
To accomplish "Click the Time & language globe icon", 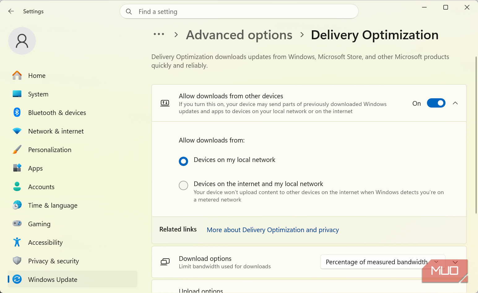I will tap(17, 205).
